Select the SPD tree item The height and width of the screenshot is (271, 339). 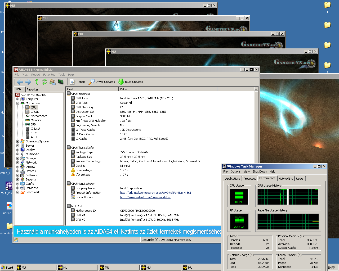[x=33, y=124]
